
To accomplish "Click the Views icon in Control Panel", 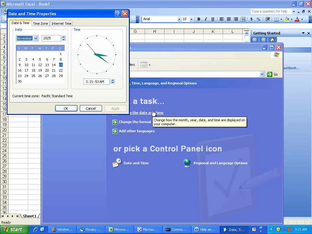I will coord(144,65).
